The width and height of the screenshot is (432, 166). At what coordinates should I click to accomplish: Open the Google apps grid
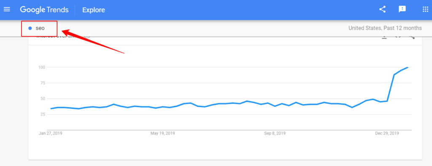425,9
